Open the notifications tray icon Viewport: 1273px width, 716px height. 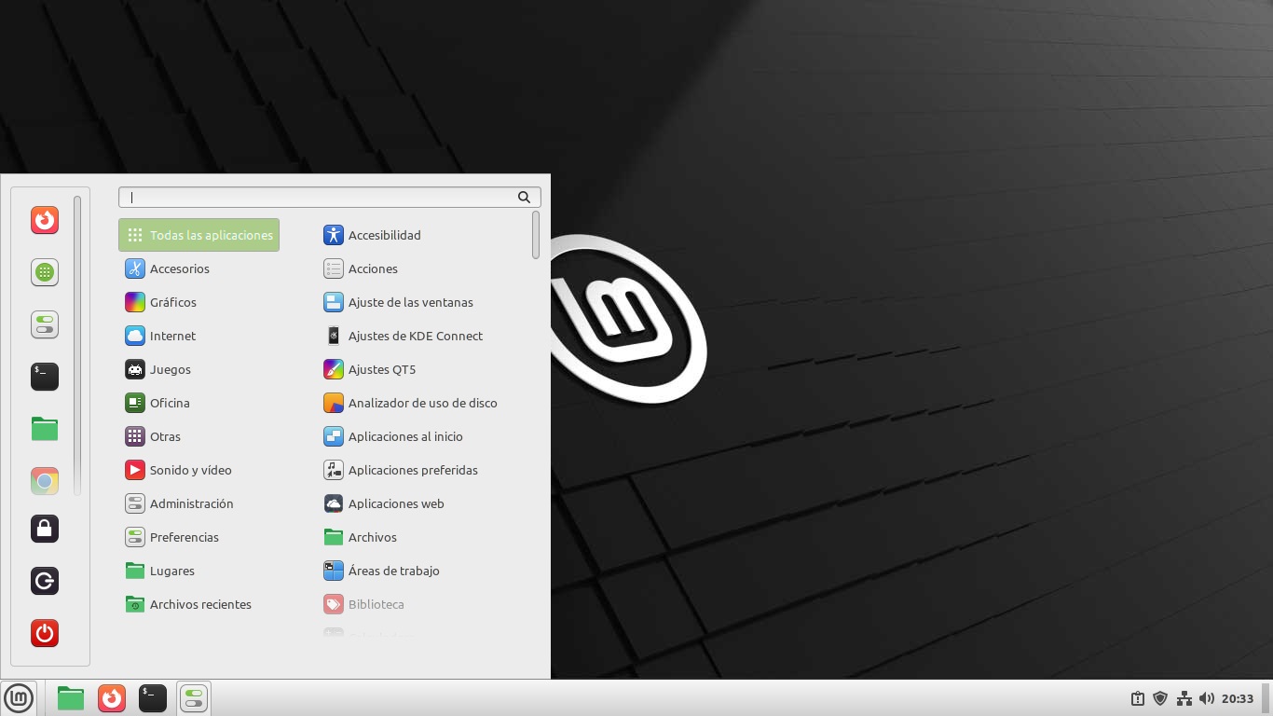(x=1138, y=698)
